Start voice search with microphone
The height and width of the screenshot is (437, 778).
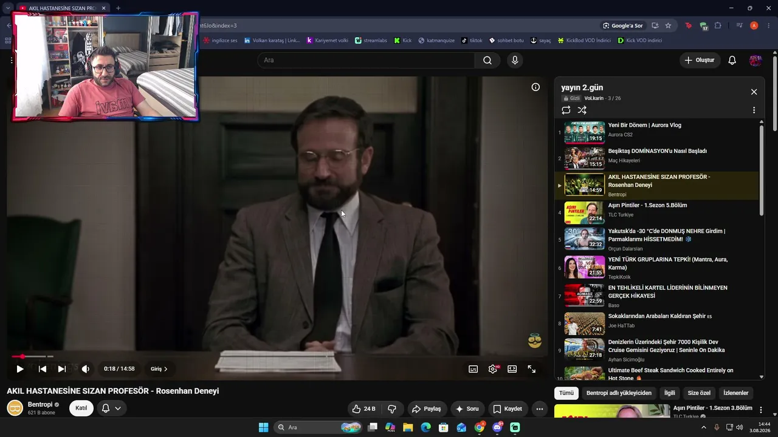coord(515,60)
